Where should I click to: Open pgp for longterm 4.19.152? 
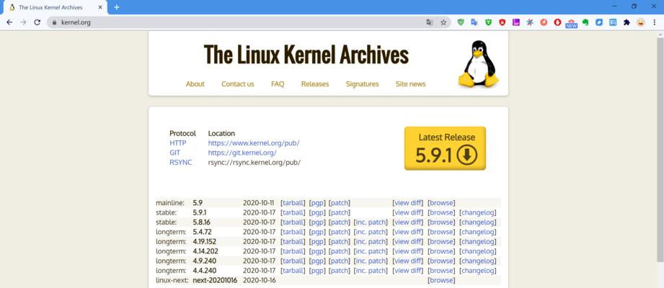[317, 241]
